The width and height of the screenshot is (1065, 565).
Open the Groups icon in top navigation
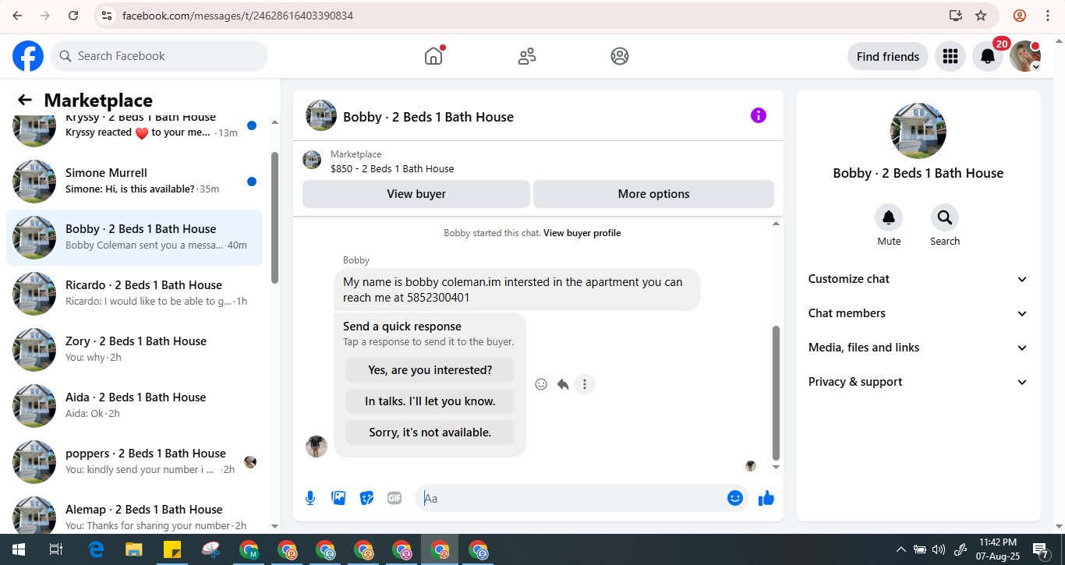coord(620,56)
